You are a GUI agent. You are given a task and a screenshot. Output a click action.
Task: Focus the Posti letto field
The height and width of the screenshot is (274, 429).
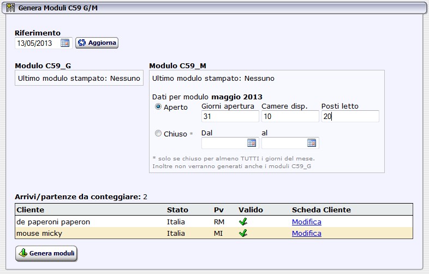[350, 116]
